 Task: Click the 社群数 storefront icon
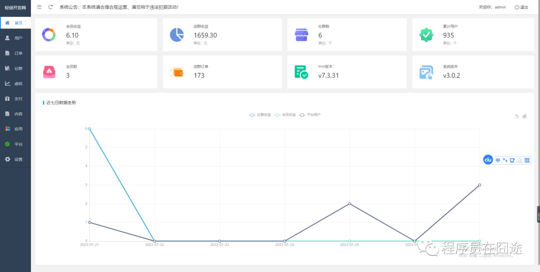[301, 35]
